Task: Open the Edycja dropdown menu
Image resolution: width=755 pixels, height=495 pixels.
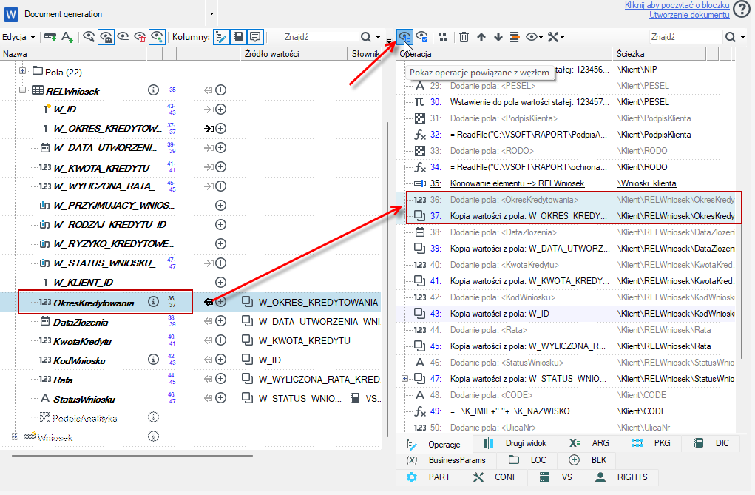Action: pos(18,37)
